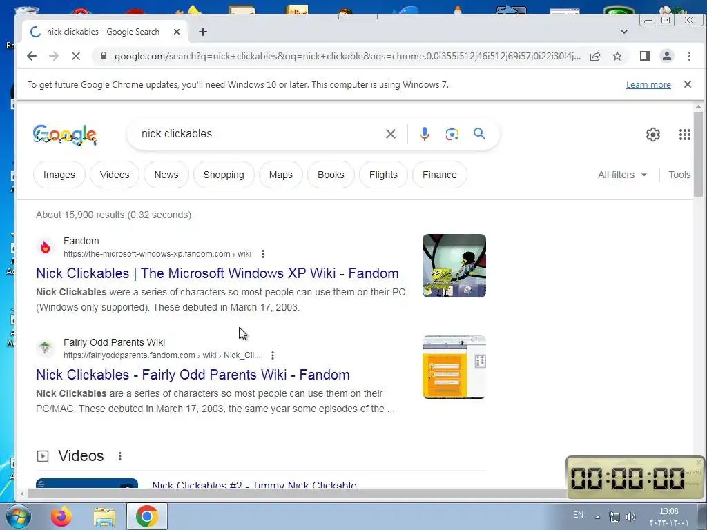View site info padlock icon

pyautogui.click(x=104, y=56)
